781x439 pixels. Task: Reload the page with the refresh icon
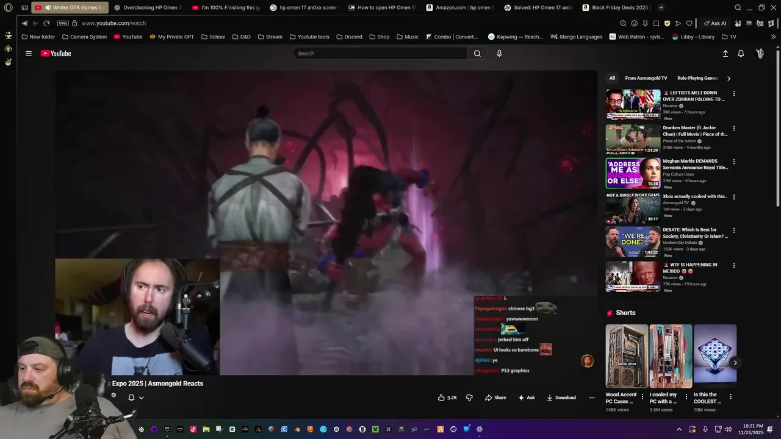point(46,23)
